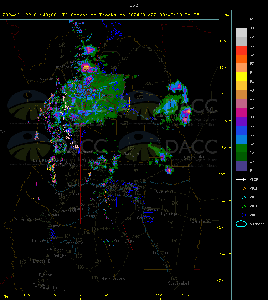Click the 'km' label at top right
268x300 pixels.
click(226, 15)
